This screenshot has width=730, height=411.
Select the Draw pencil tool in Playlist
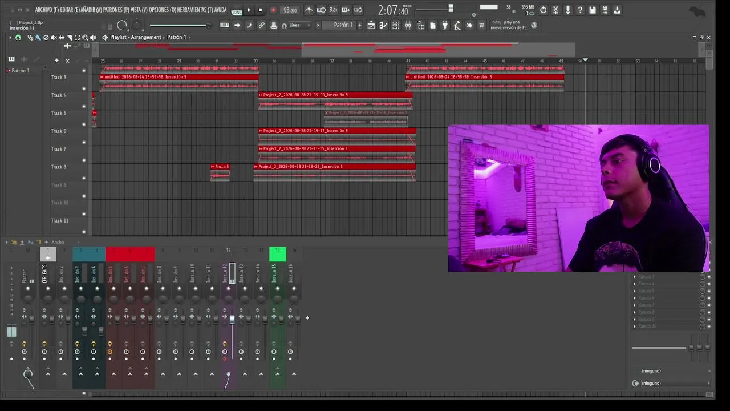coord(30,37)
